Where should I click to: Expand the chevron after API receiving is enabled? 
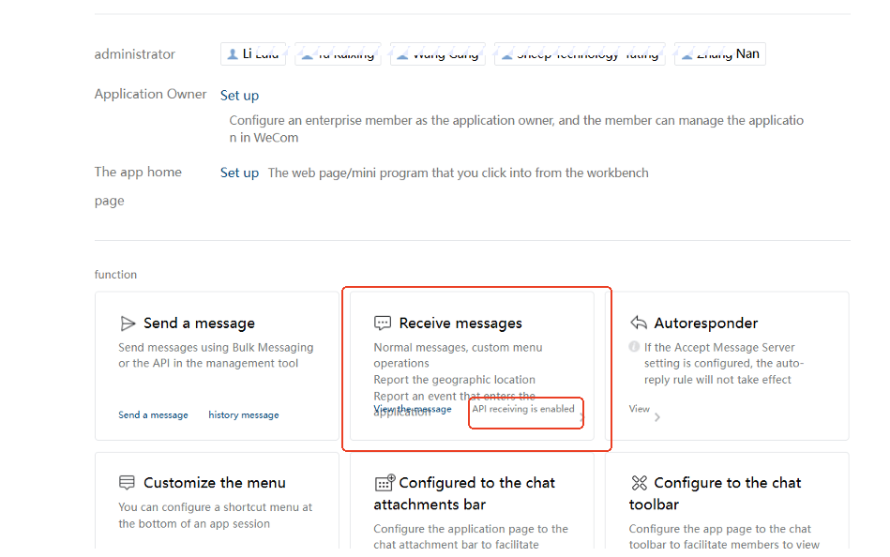pyautogui.click(x=581, y=414)
